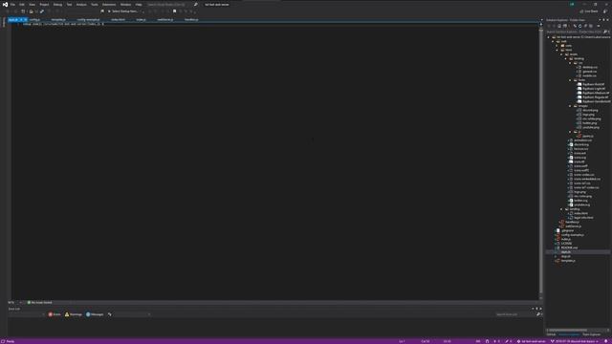Click the Error List build filter icon
Image resolution: width=612 pixels, height=344 pixels.
pos(110,314)
